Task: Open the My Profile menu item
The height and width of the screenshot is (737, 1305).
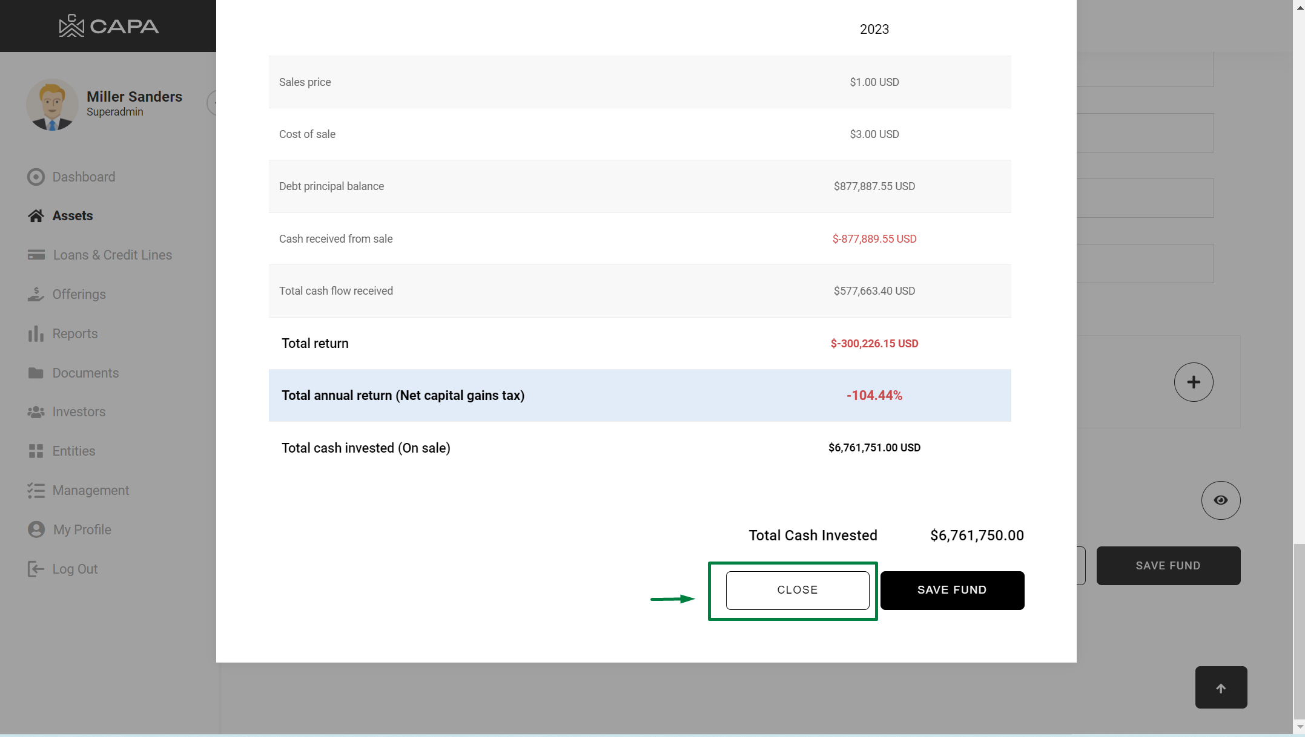Action: pos(82,529)
